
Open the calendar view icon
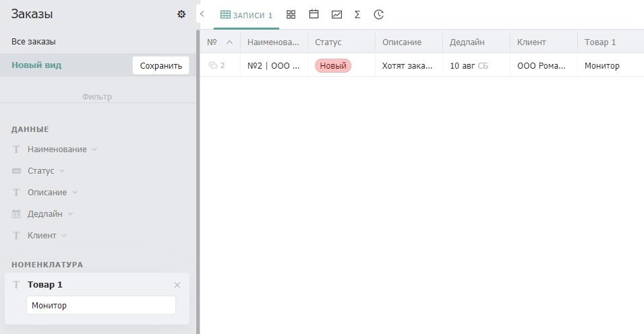[x=314, y=14]
